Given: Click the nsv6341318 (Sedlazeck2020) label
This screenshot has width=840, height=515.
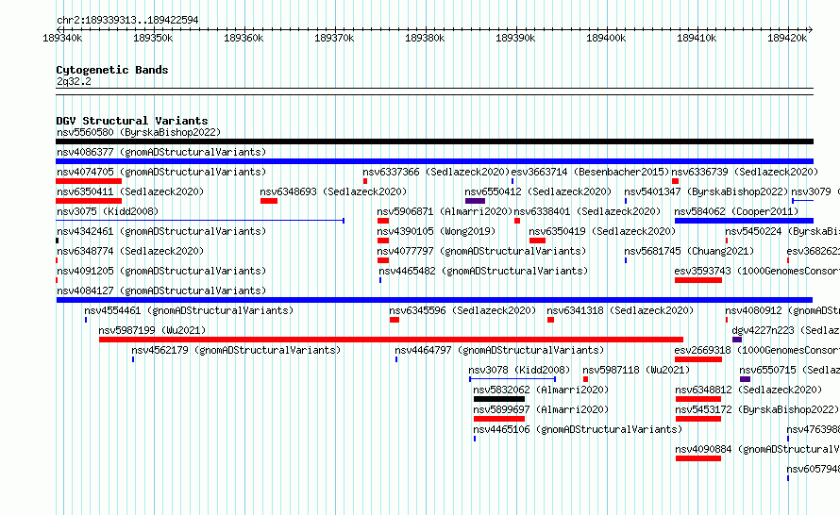Looking at the screenshot, I should tap(620, 310).
